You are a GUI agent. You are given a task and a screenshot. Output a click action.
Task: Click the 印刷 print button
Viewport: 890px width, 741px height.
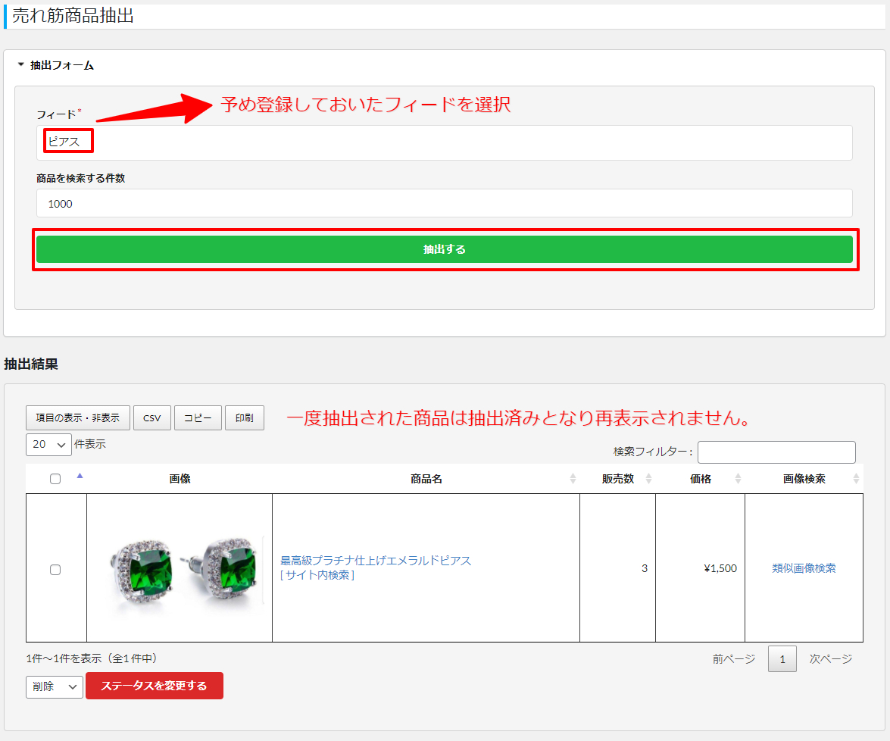click(245, 418)
